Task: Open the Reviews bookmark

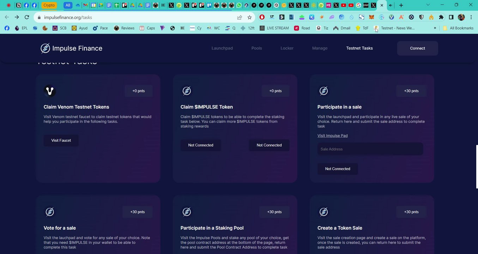Action: 124,28
